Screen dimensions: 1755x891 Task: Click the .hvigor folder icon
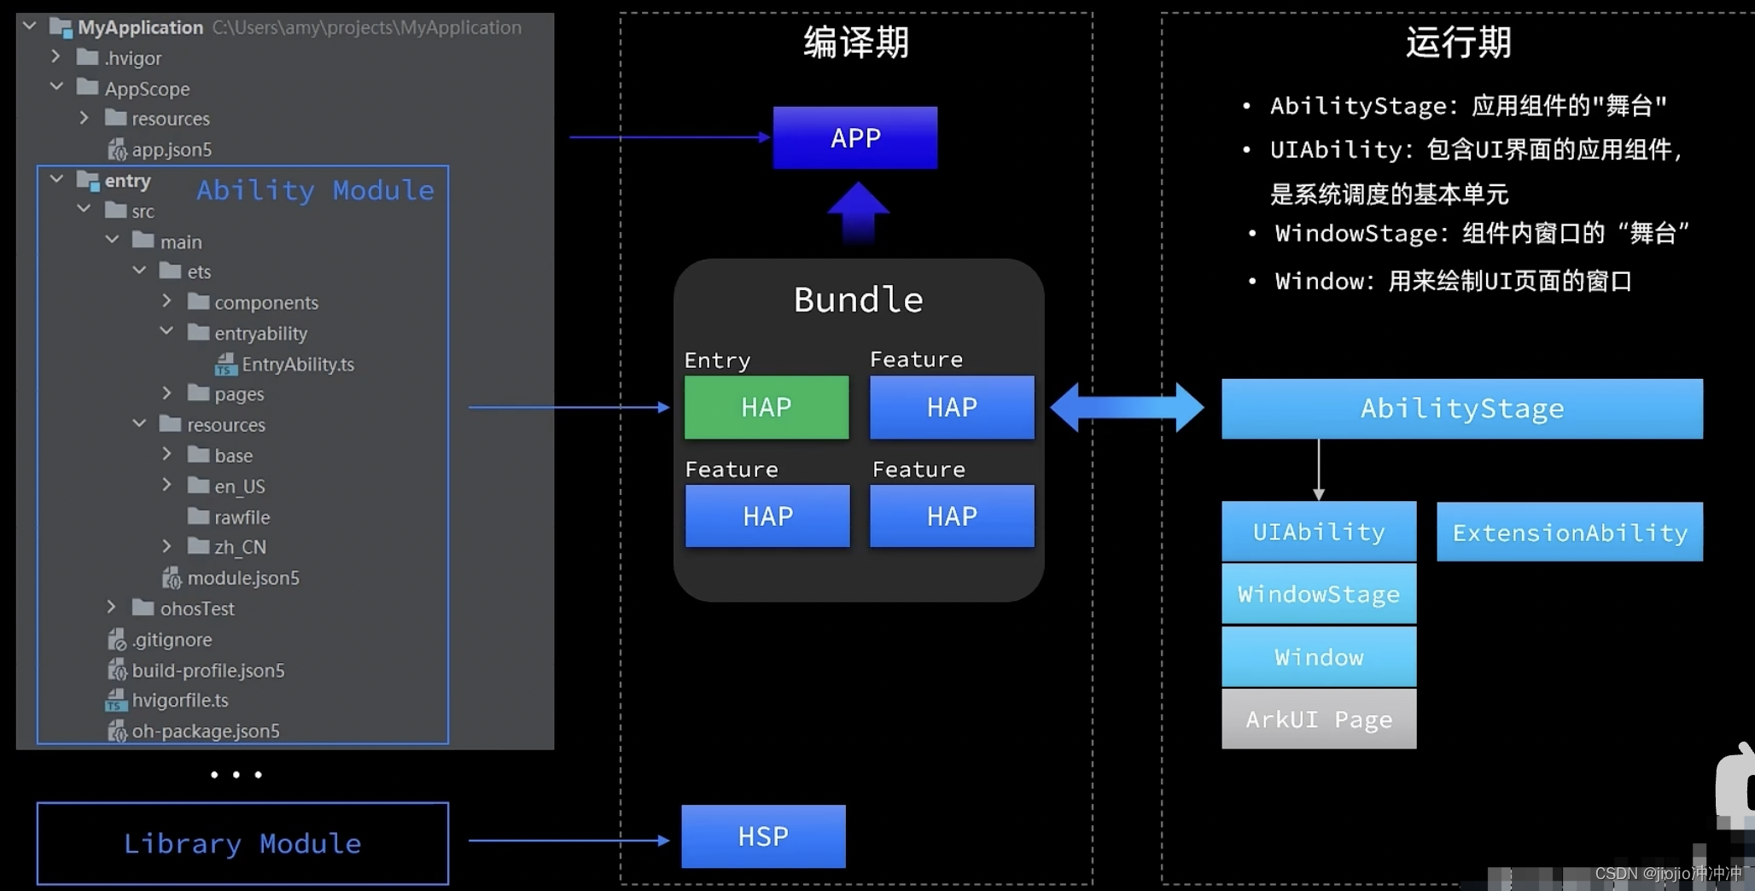coord(87,56)
